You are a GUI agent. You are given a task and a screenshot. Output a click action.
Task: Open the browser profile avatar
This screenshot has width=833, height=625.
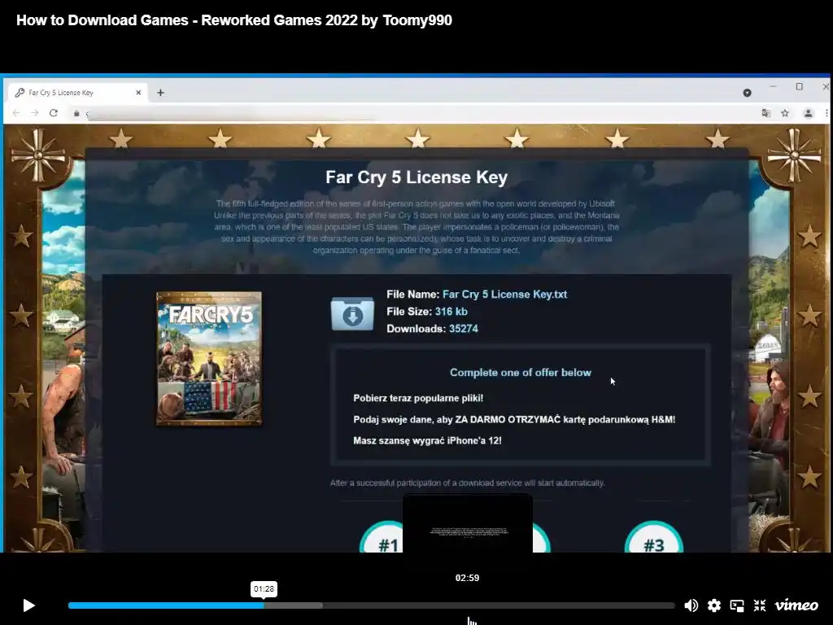coord(808,112)
